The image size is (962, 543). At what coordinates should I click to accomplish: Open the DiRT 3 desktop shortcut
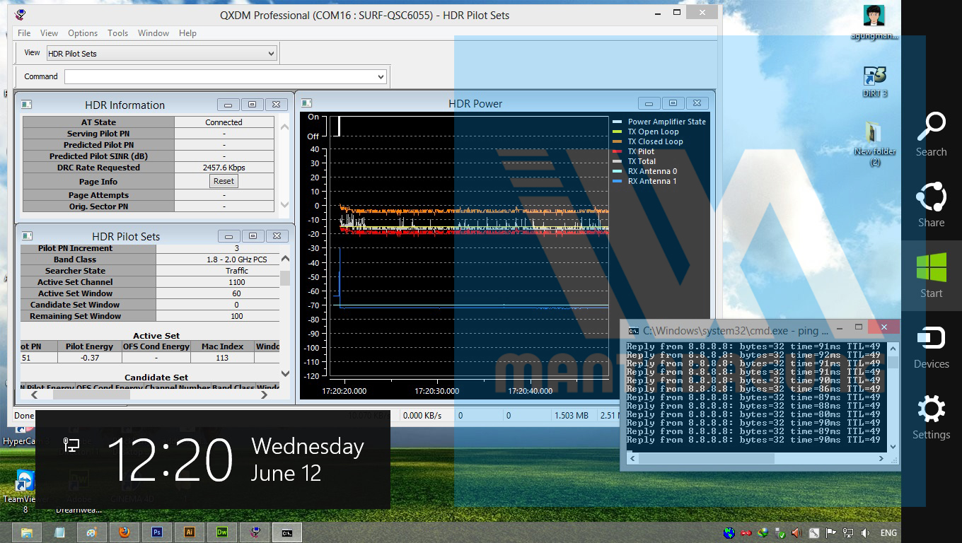(x=875, y=81)
